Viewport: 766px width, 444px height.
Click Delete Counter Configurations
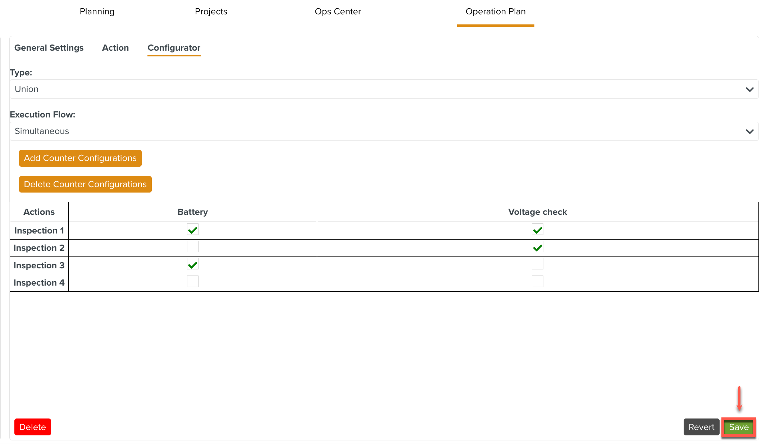[x=85, y=184]
